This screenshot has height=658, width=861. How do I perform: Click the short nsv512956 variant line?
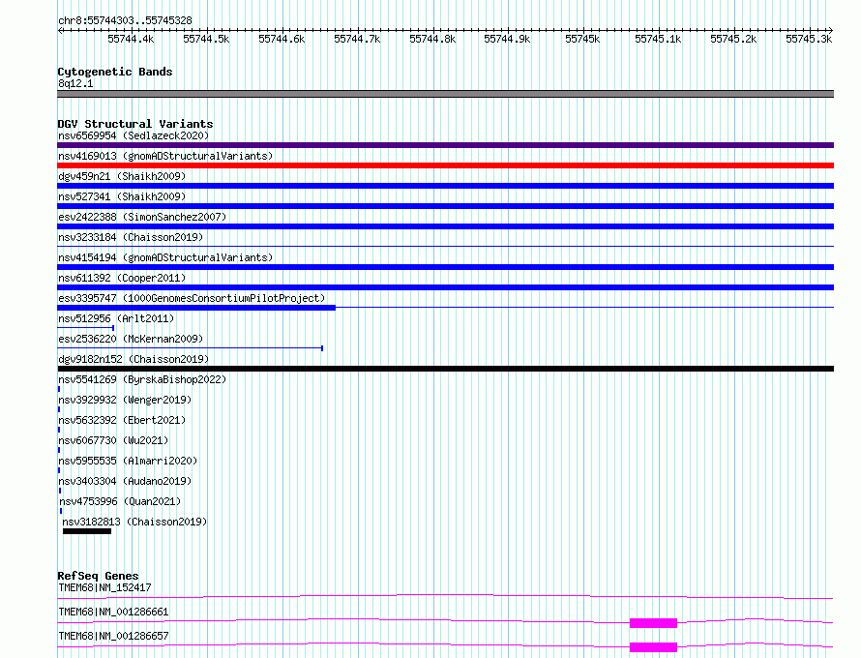pos(86,328)
